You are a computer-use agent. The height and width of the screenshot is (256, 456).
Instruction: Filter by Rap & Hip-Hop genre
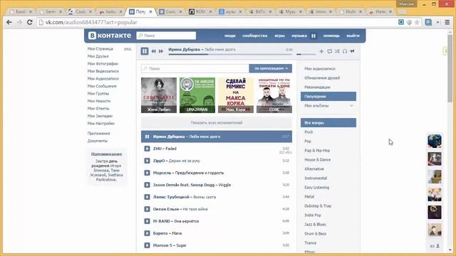click(x=317, y=151)
